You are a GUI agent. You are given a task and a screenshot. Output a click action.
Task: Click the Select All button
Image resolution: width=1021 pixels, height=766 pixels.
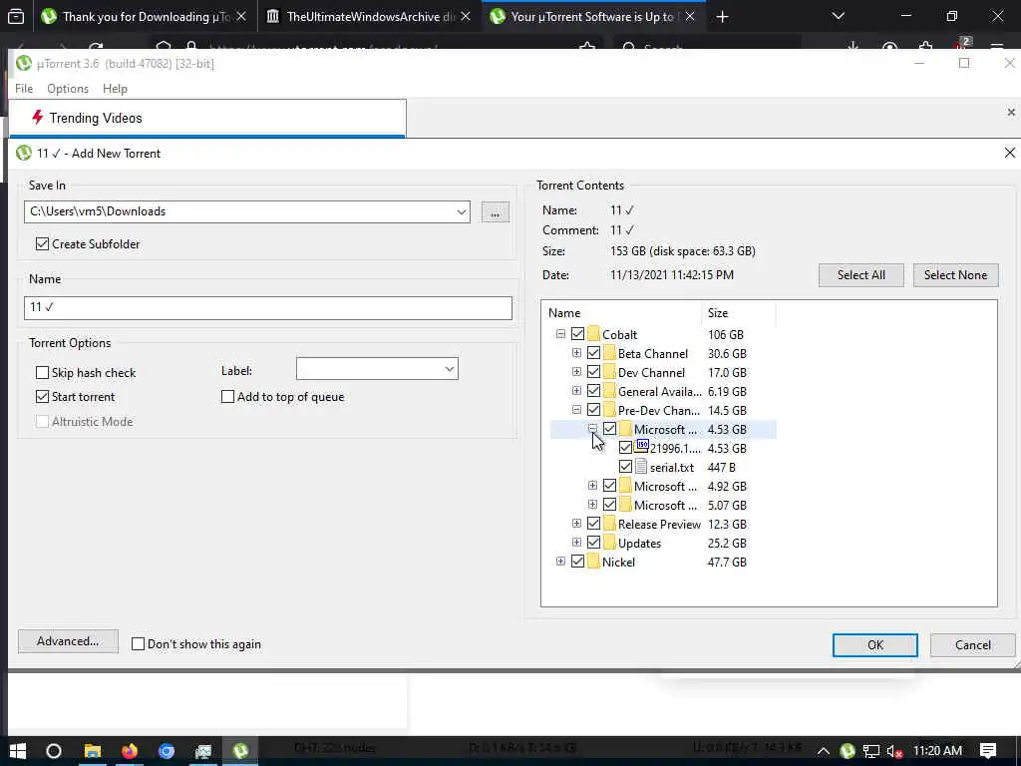(x=860, y=275)
